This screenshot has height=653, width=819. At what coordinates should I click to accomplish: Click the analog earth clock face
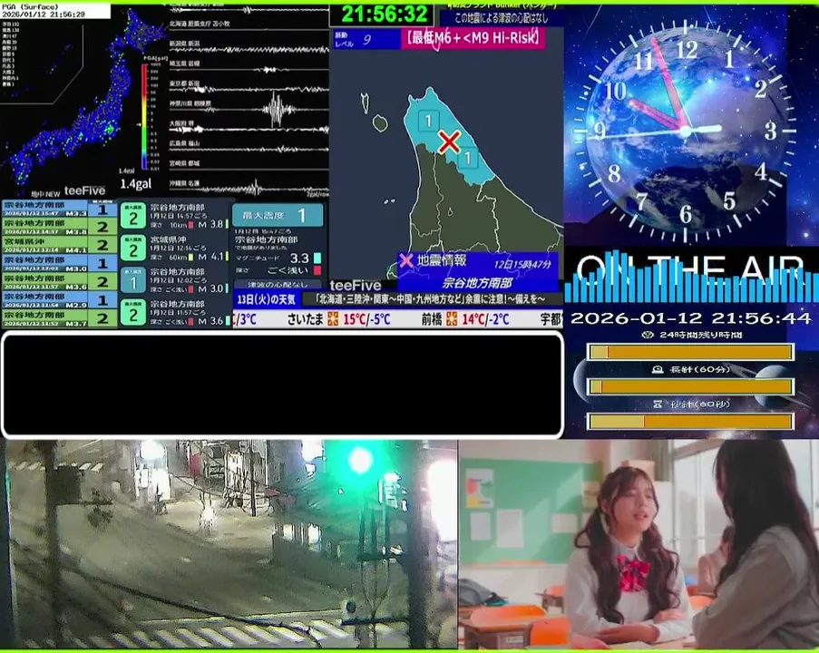(686, 130)
